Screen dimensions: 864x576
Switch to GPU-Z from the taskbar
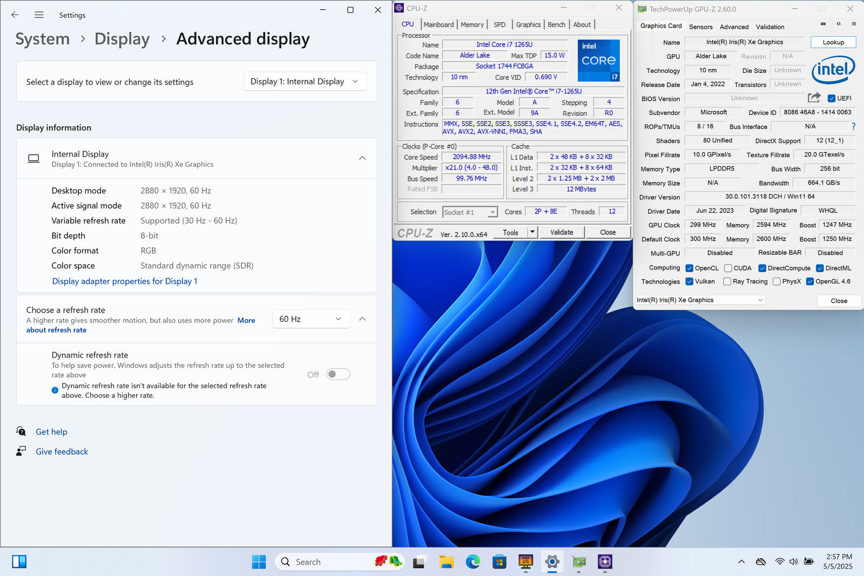(579, 562)
